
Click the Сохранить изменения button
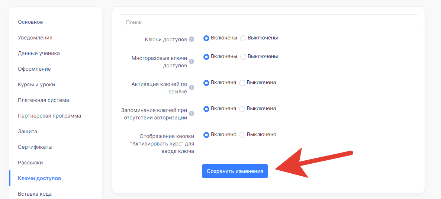click(235, 171)
